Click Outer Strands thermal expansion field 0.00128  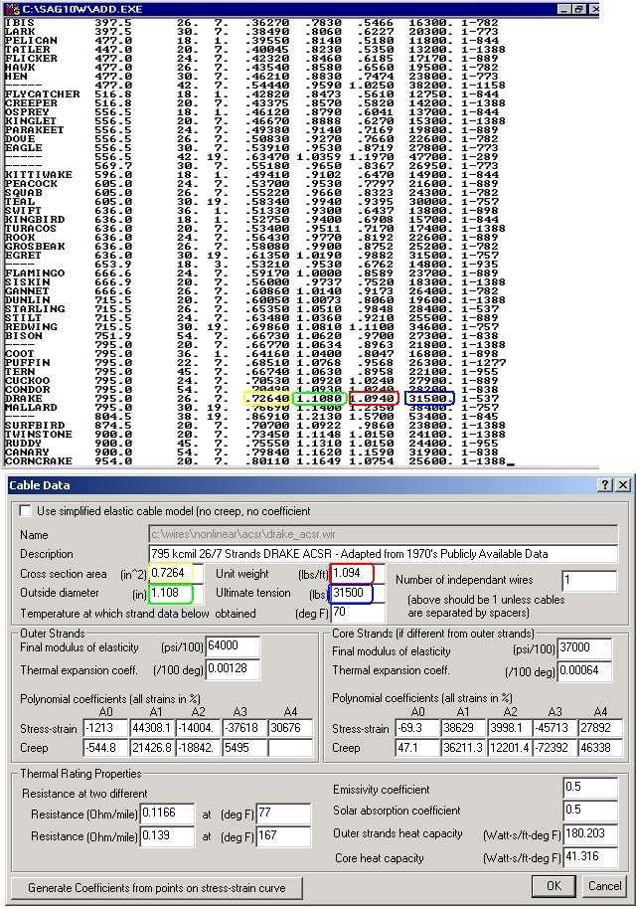[x=233, y=669]
